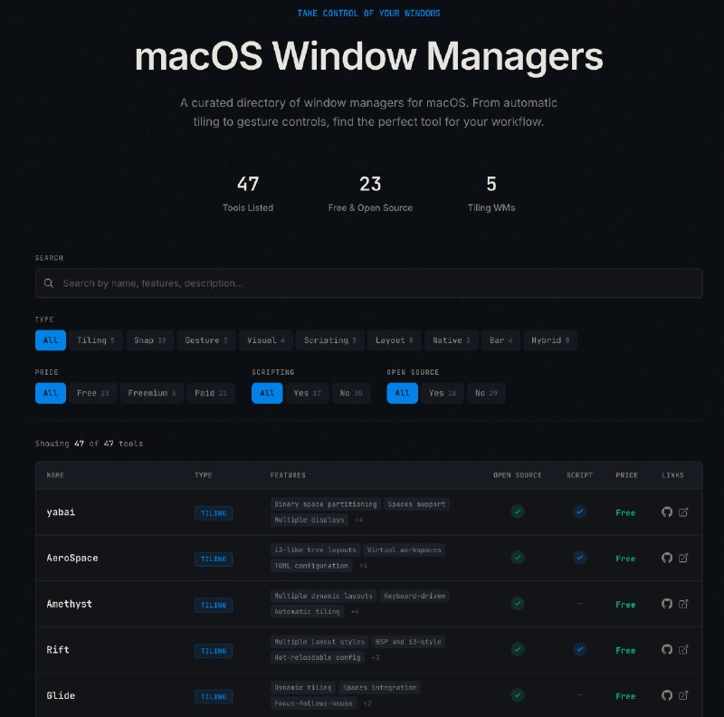Click AeroSpace's +4 more features indicator

pos(363,566)
